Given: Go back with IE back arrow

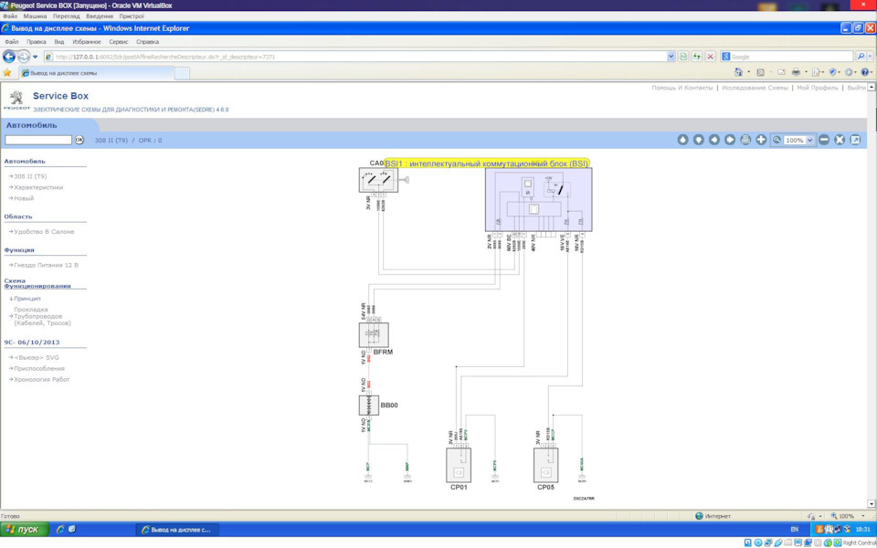Looking at the screenshot, I should [9, 57].
